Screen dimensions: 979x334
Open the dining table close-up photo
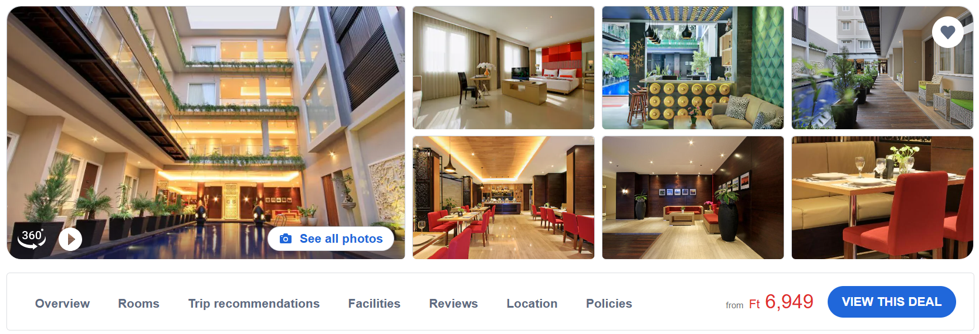pos(882,198)
